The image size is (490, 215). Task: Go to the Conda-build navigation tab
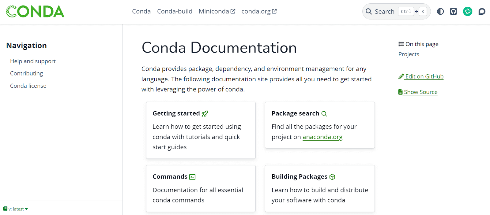[175, 12]
